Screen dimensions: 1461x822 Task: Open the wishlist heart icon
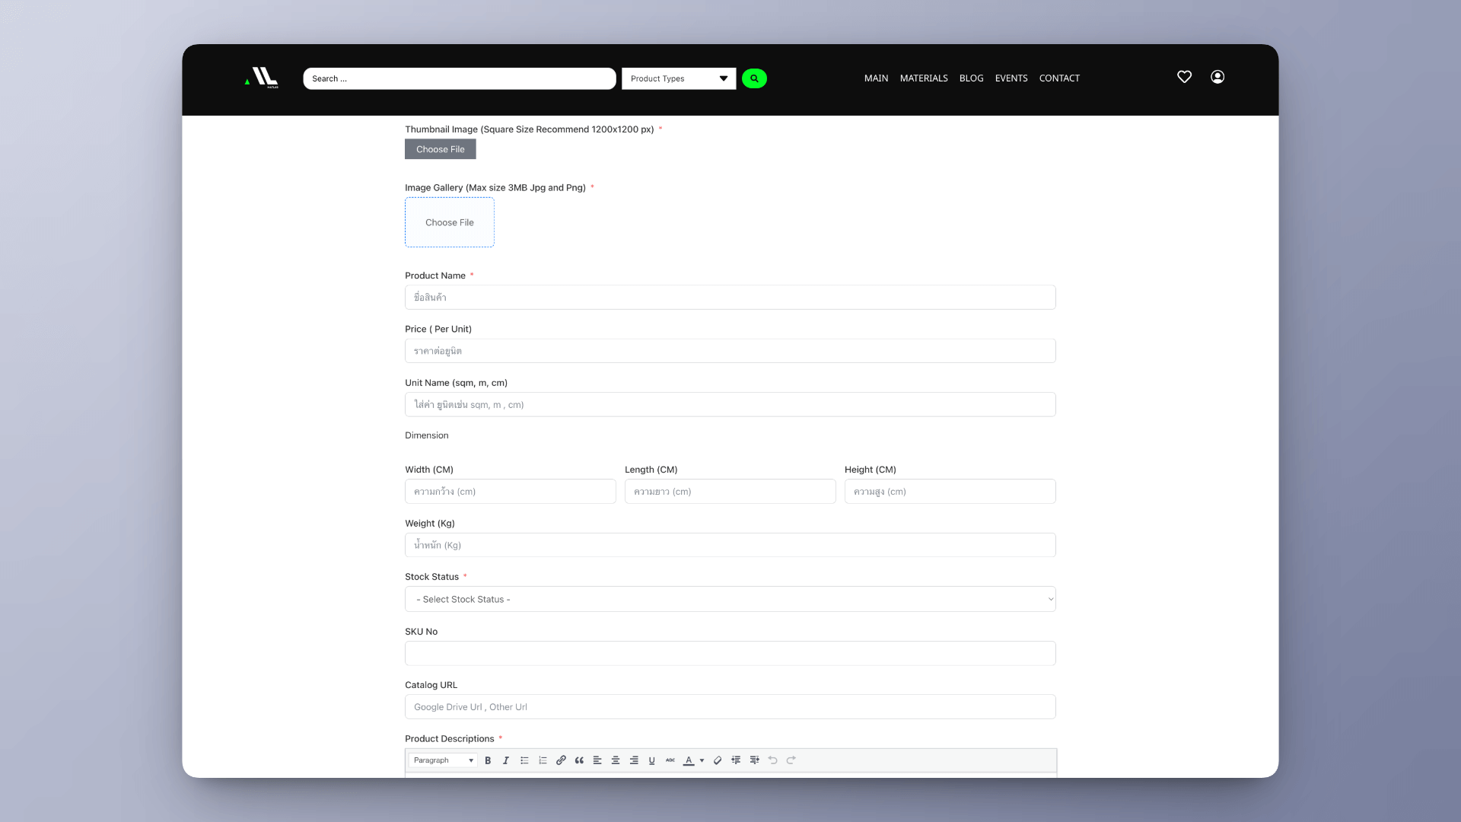[x=1184, y=77]
